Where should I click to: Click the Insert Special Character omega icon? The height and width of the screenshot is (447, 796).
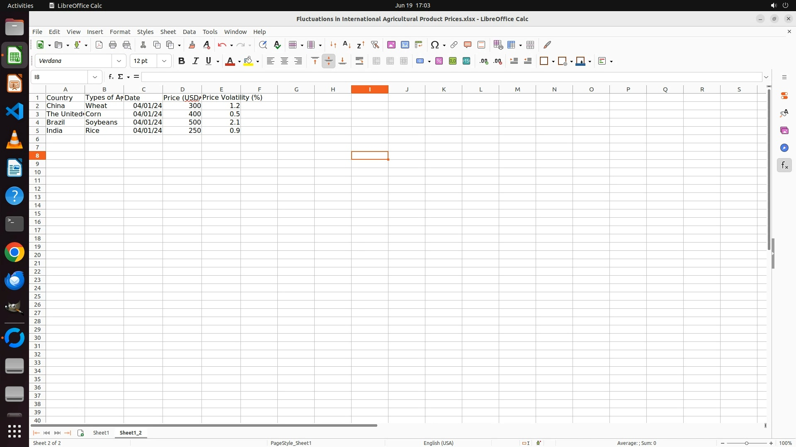pyautogui.click(x=434, y=45)
